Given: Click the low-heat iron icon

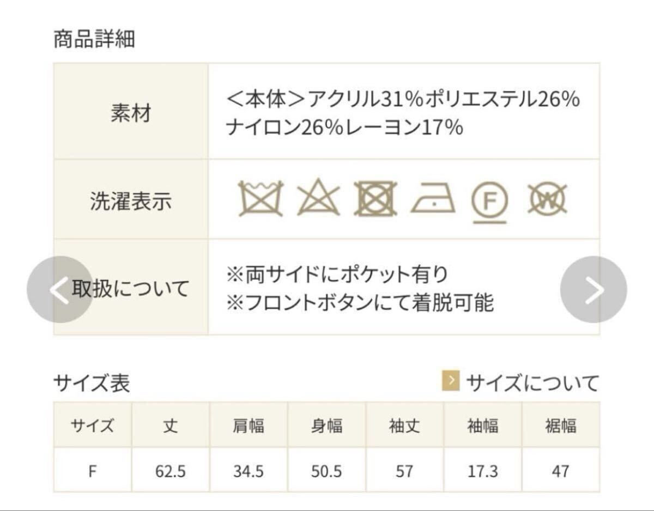Looking at the screenshot, I should (433, 199).
